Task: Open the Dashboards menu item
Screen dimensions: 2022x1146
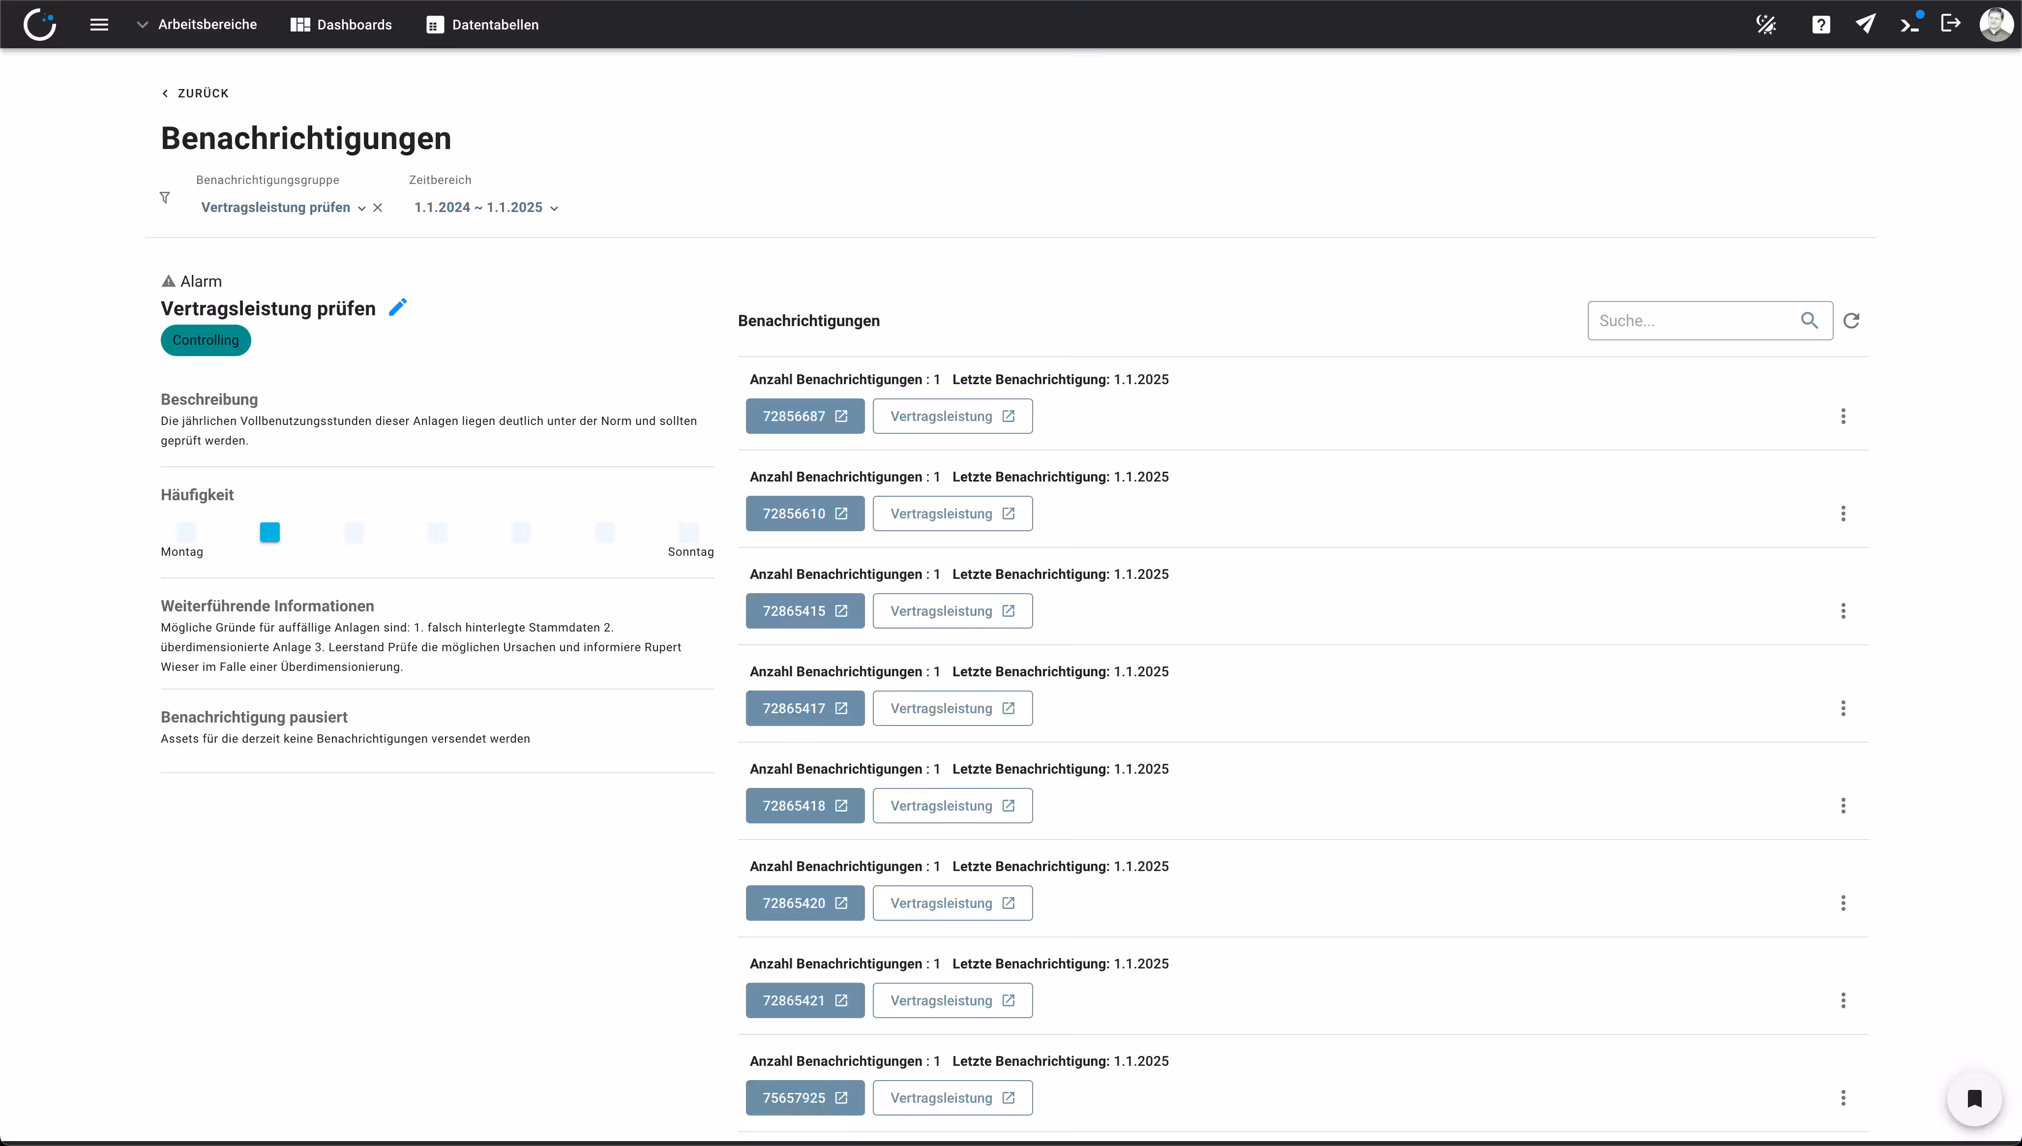Action: point(341,25)
